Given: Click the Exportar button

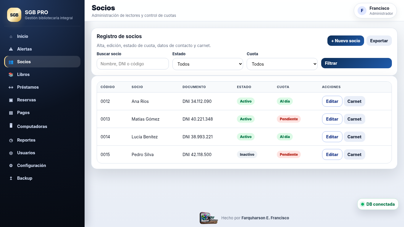Looking at the screenshot, I should tap(379, 41).
